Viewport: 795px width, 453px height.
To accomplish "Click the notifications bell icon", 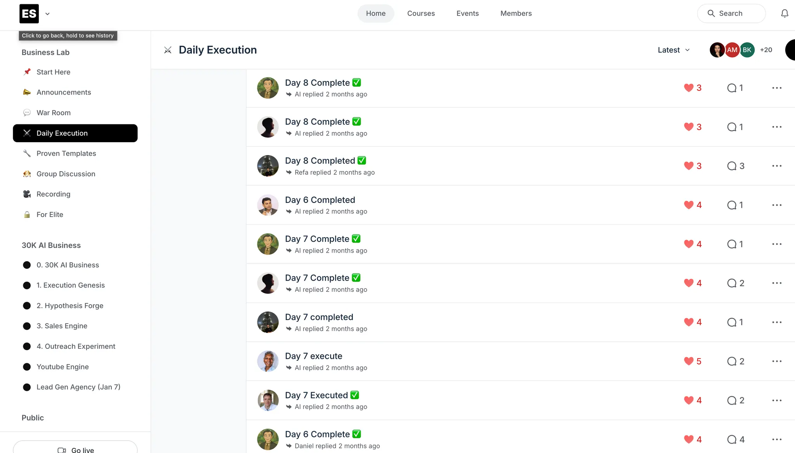I will pos(785,14).
